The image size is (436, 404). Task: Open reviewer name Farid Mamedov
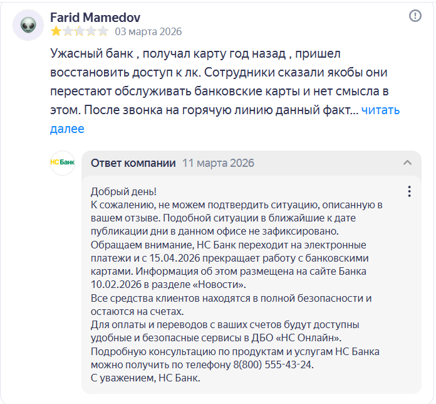pyautogui.click(x=95, y=17)
